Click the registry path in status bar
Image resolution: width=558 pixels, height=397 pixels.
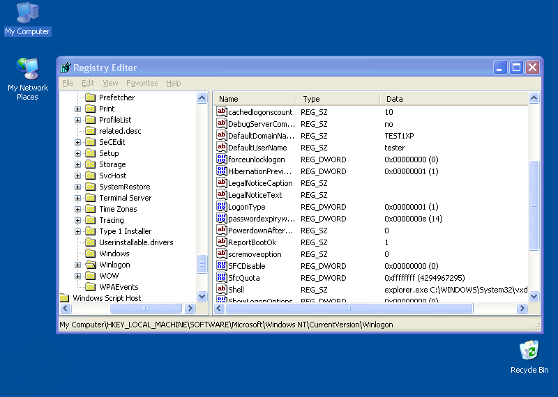point(226,325)
